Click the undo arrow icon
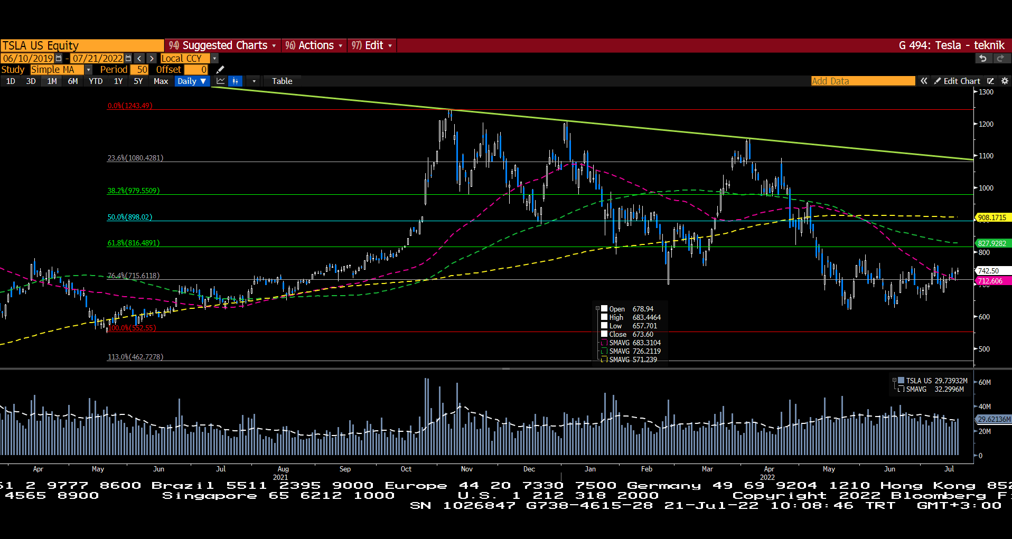The image size is (1012, 539). click(982, 58)
